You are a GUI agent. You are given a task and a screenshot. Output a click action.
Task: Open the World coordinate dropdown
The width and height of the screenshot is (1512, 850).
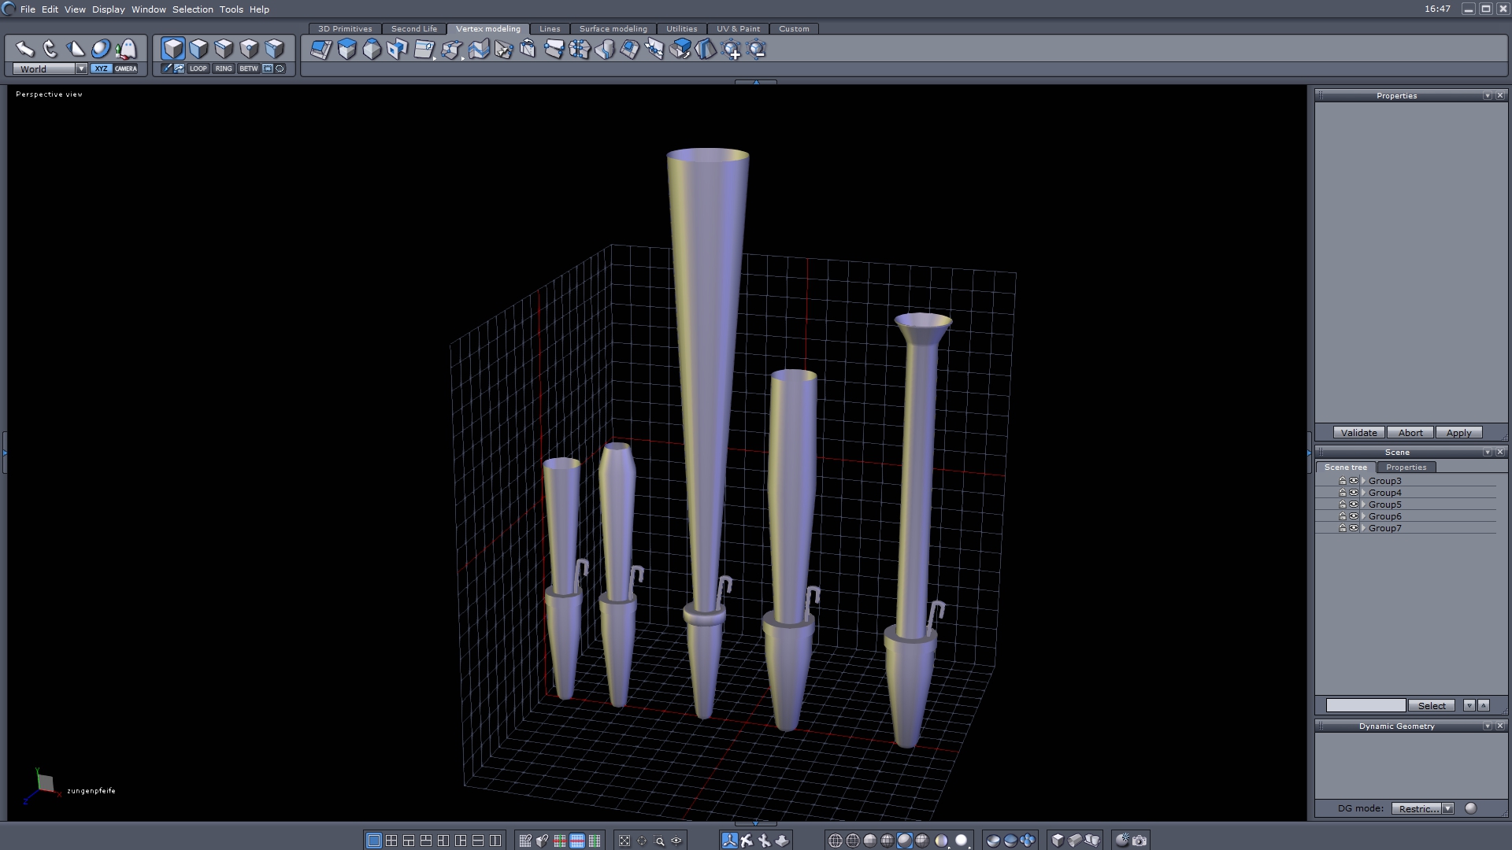81,68
